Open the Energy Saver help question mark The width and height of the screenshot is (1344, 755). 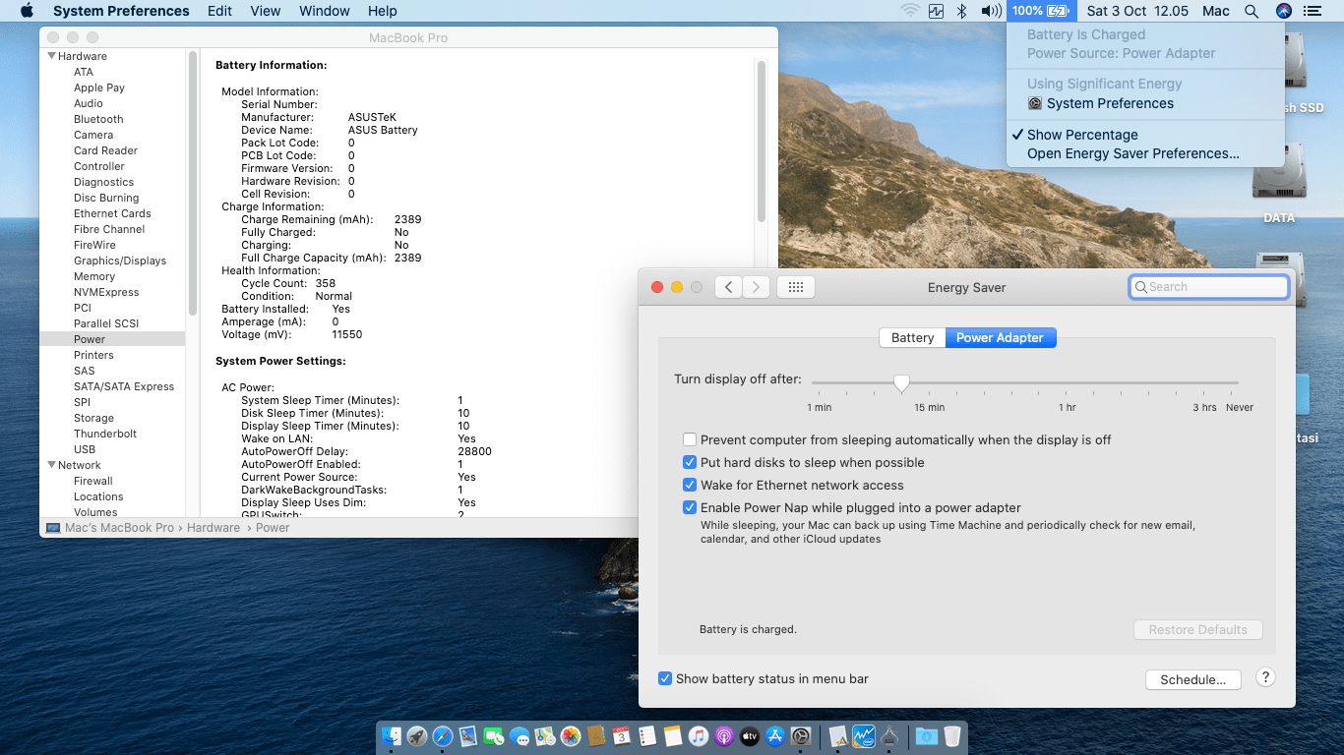1266,677
